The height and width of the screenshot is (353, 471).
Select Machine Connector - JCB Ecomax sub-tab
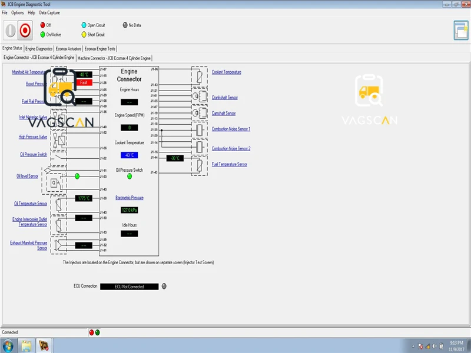[x=114, y=58]
